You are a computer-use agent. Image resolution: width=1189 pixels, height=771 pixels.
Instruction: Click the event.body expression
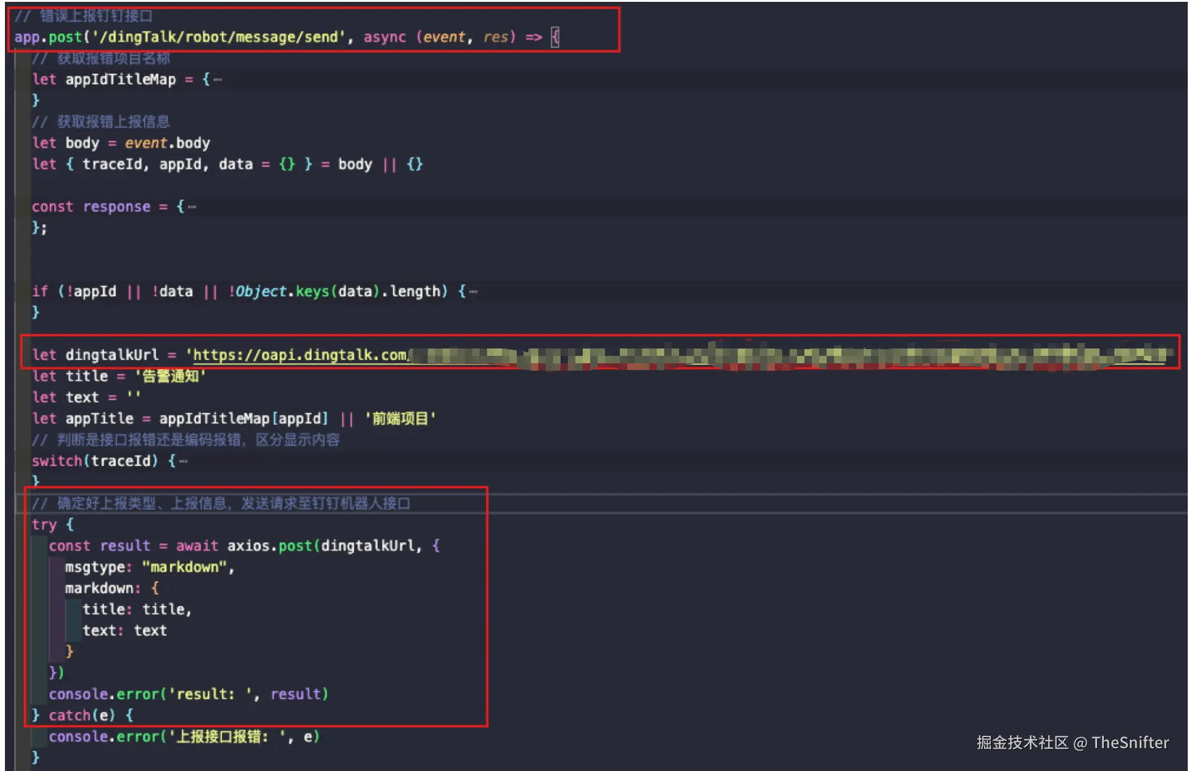pyautogui.click(x=167, y=144)
